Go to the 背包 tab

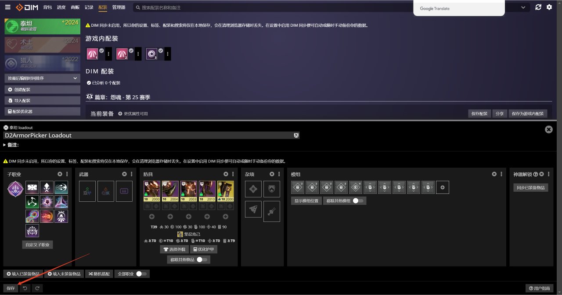[48, 7]
